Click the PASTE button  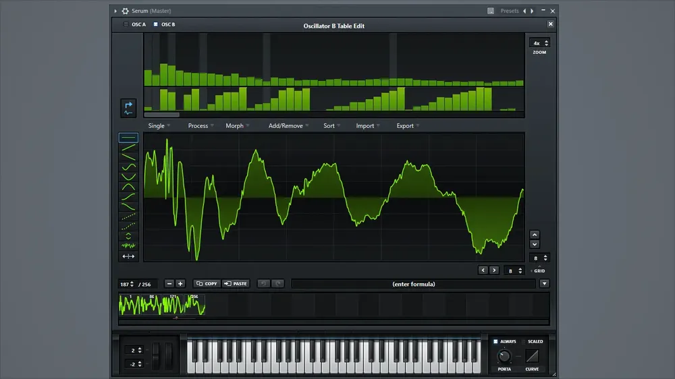point(236,283)
